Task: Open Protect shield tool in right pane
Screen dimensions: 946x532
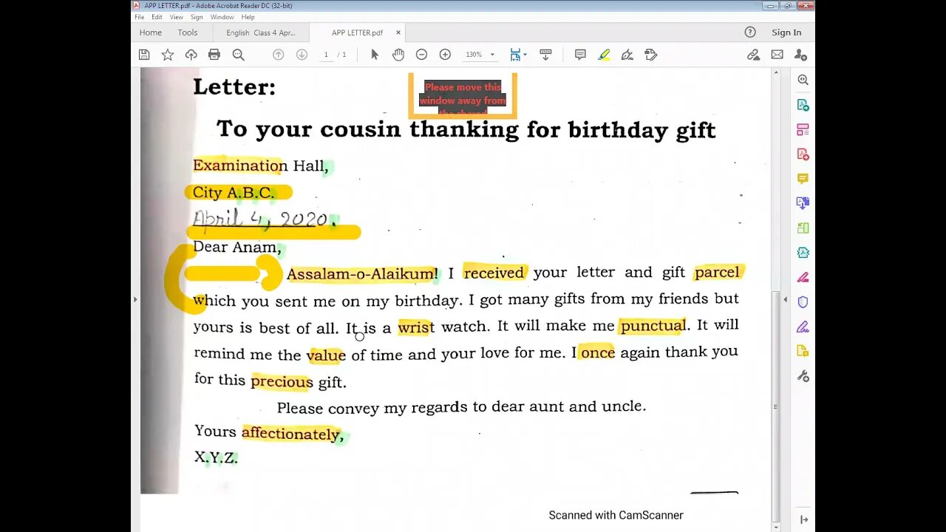Action: (803, 301)
